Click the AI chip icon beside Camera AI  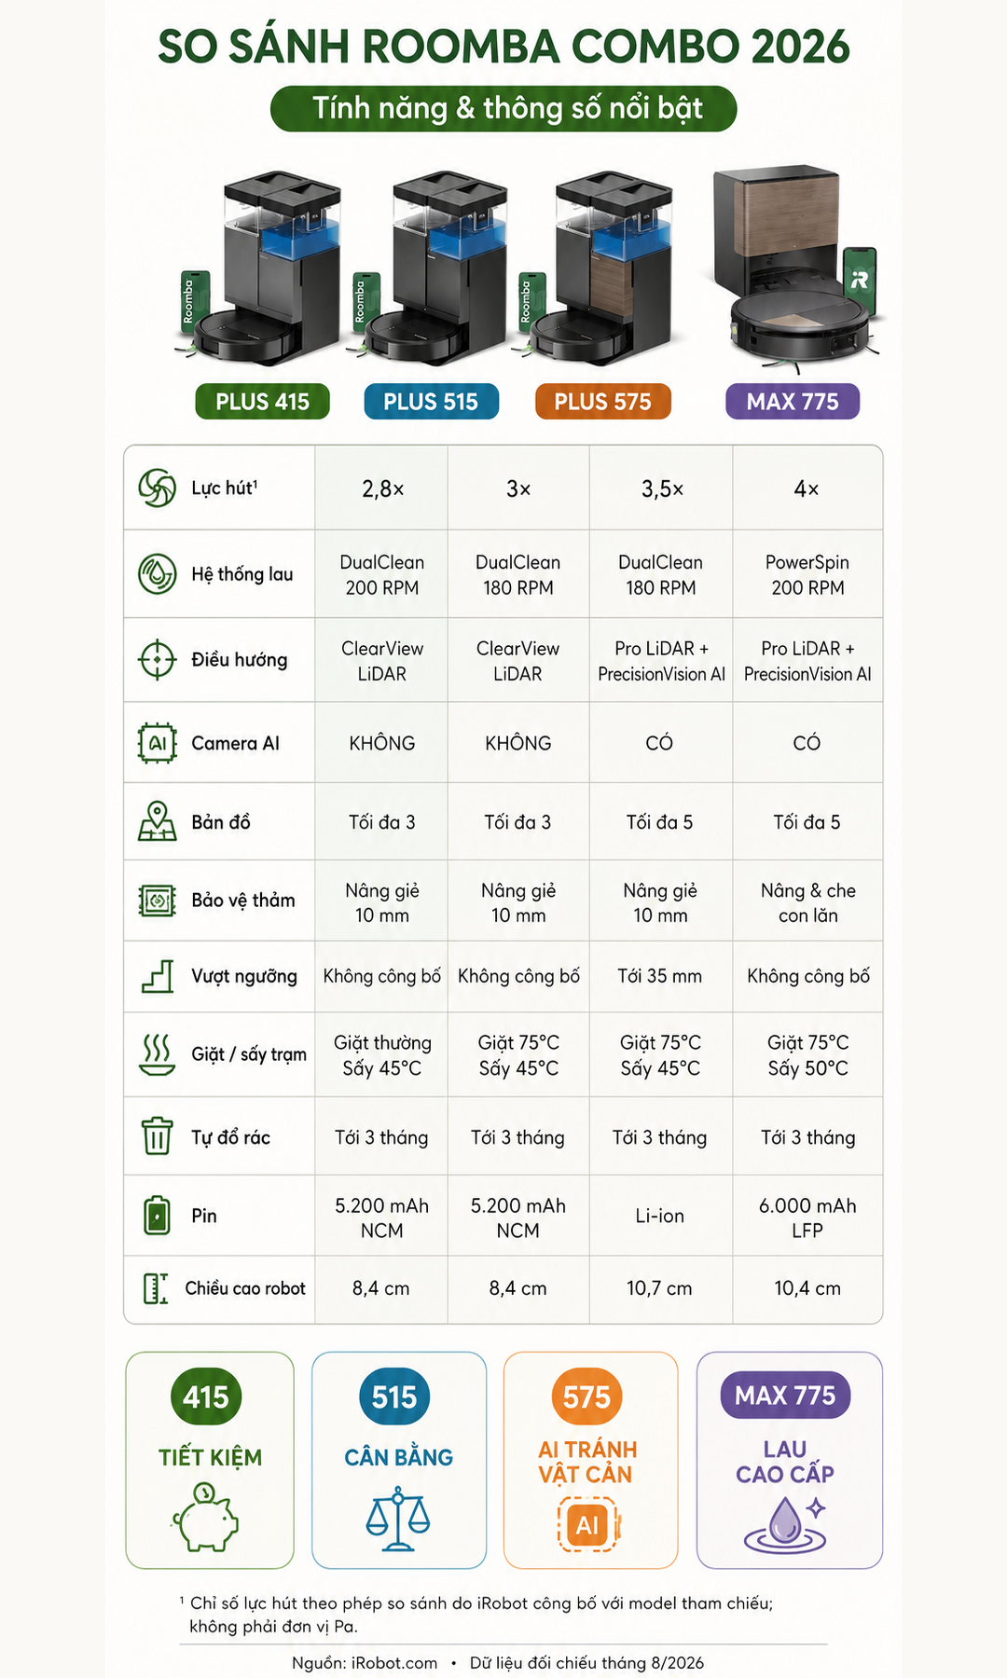click(157, 743)
